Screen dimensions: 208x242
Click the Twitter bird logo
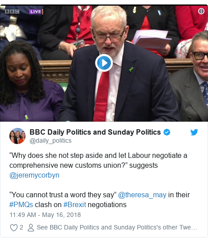tap(194, 132)
